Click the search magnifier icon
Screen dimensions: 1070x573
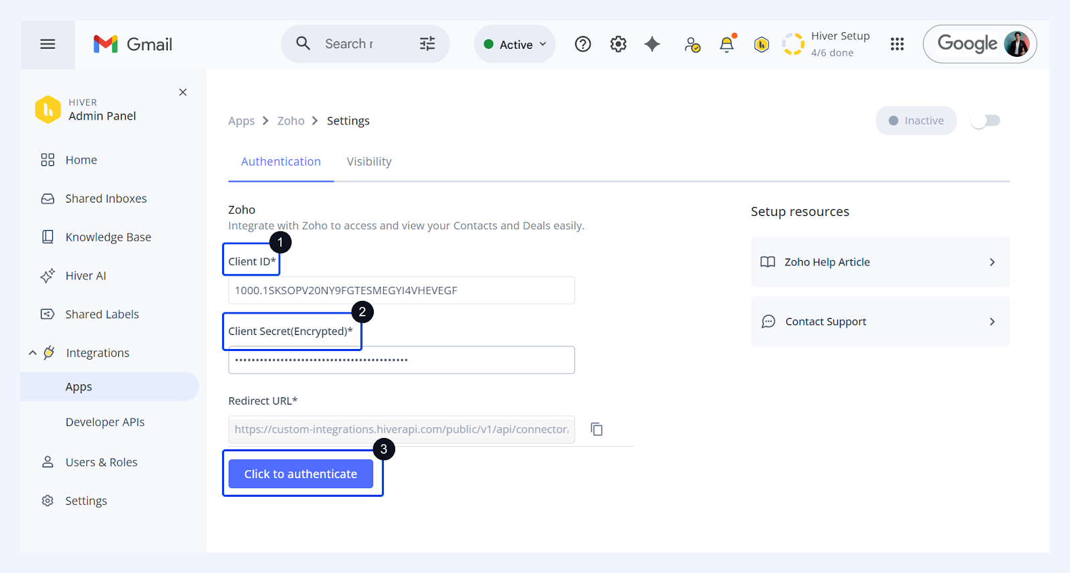[303, 43]
